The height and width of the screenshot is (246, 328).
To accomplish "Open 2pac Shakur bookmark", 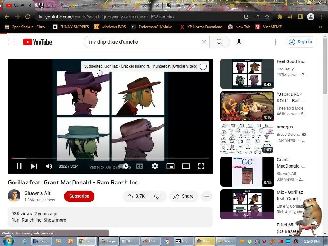I will [26, 27].
